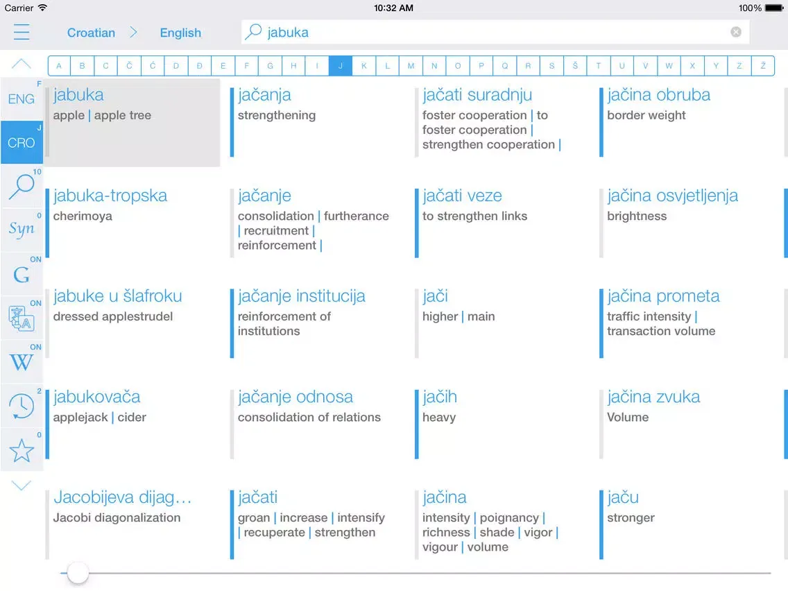788x591 pixels.
Task: Tap the translation 'dressed applestrudel'
Action: coord(113,316)
